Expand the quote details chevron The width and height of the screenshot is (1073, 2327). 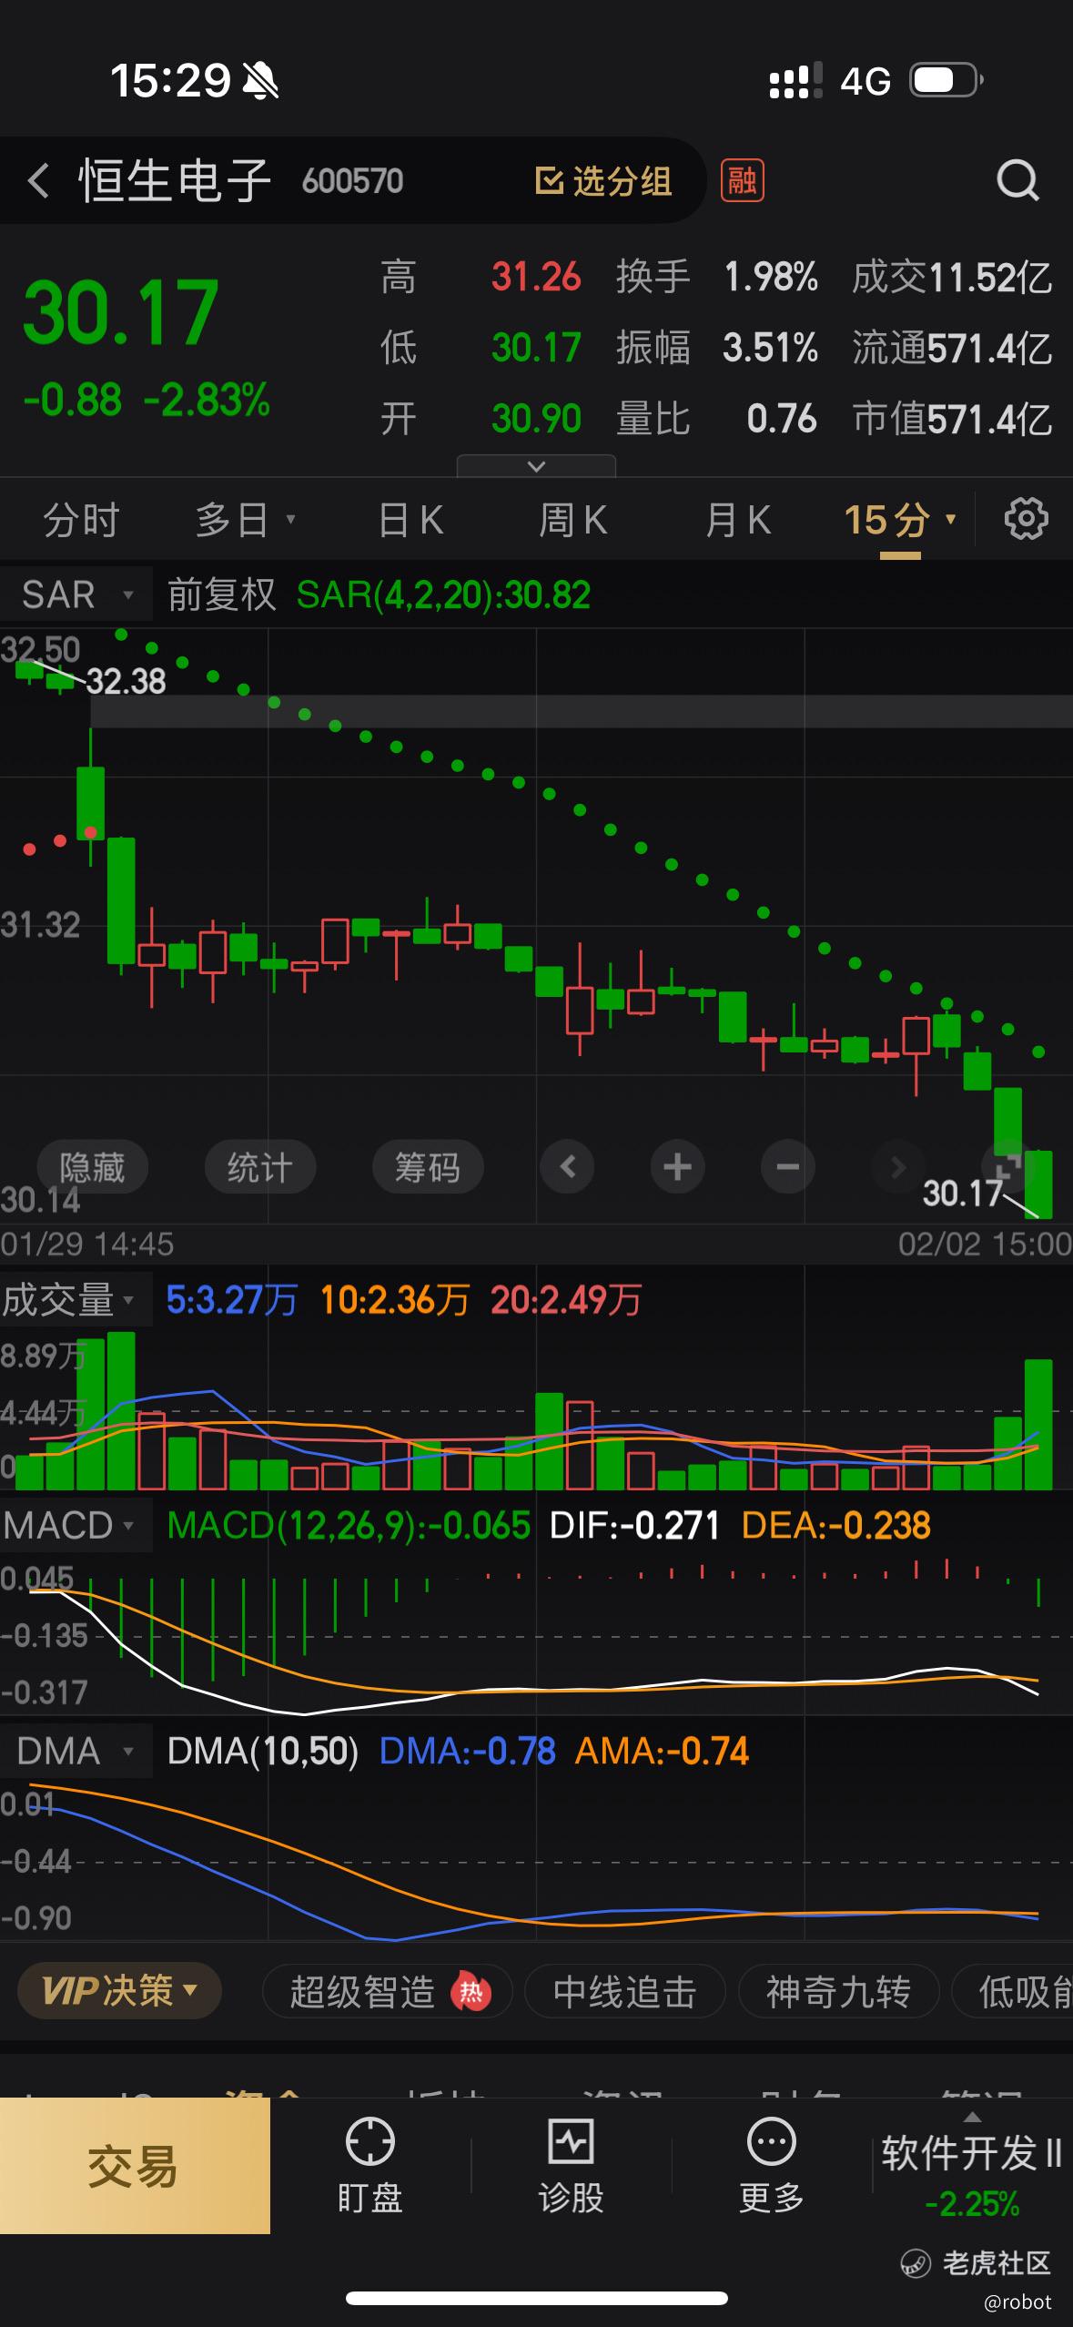(536, 466)
